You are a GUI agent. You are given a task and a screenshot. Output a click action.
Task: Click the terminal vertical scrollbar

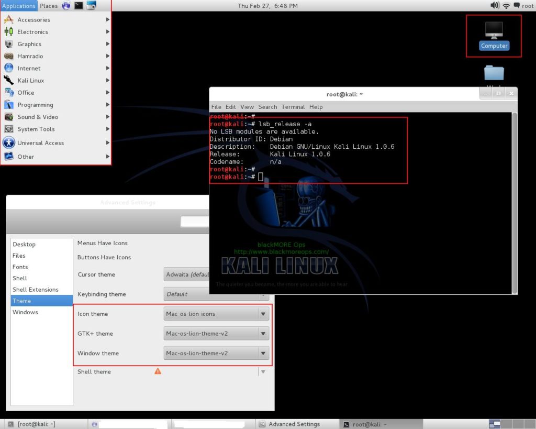(x=514, y=203)
